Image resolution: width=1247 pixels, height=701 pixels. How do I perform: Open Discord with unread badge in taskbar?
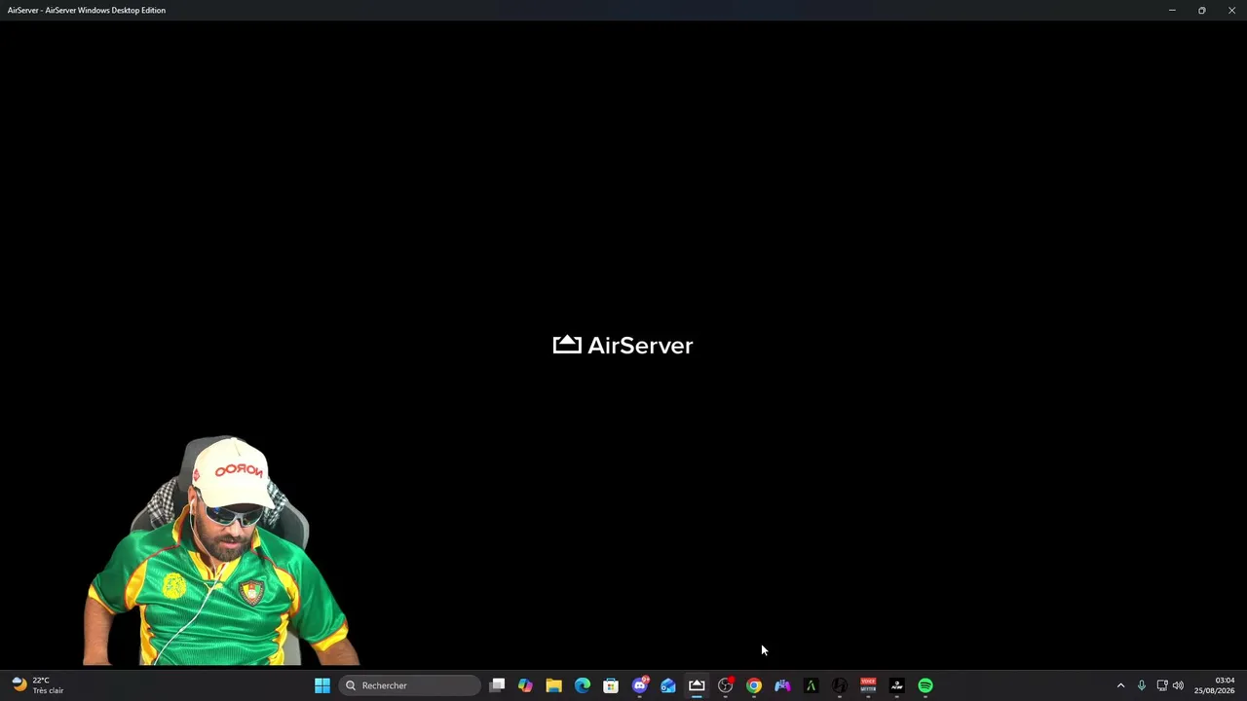(x=640, y=685)
